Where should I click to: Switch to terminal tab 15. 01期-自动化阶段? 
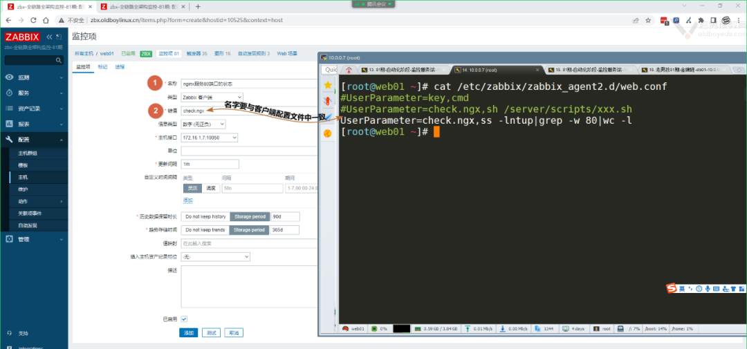click(590, 70)
